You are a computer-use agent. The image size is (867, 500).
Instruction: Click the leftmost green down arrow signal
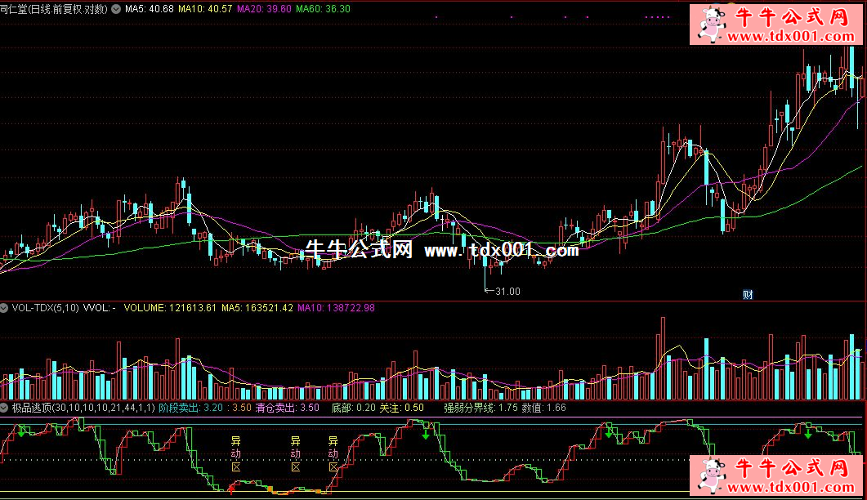20,431
